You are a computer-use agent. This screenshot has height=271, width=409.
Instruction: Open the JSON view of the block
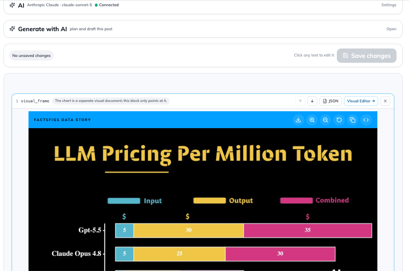[331, 101]
